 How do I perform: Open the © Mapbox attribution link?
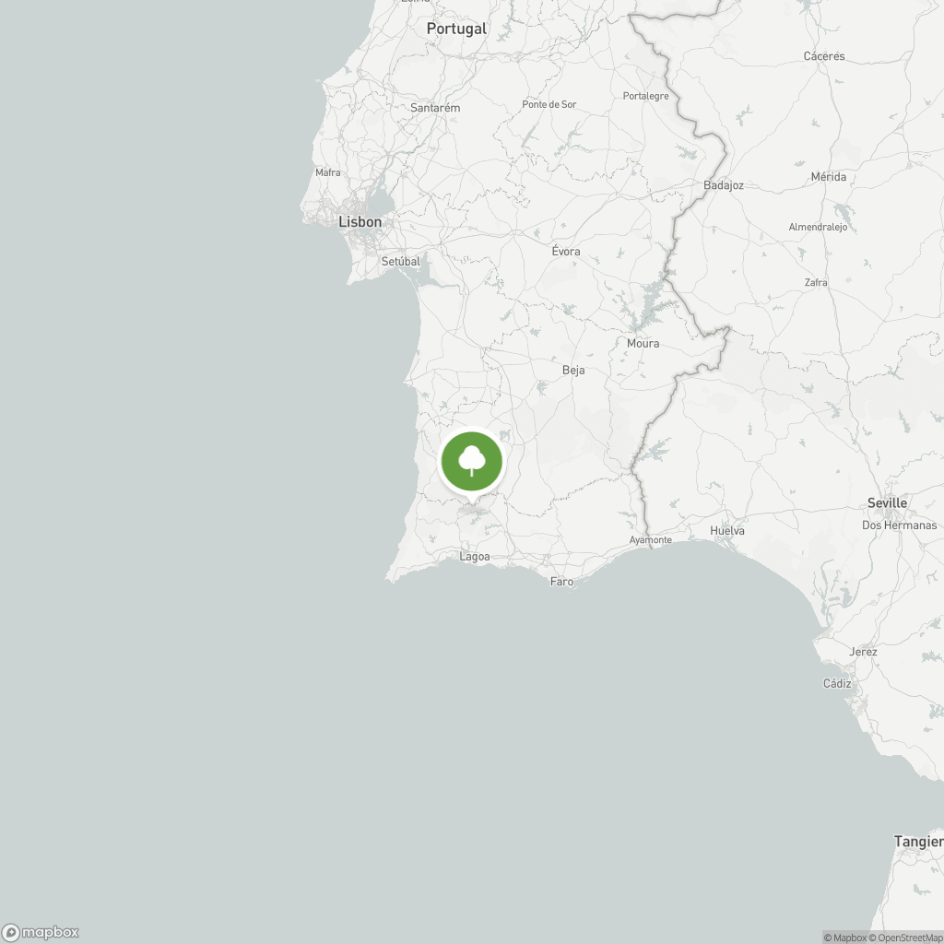[x=844, y=938]
